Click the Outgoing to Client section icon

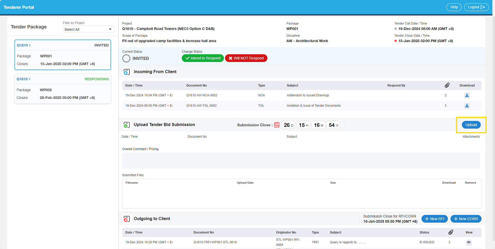127,219
